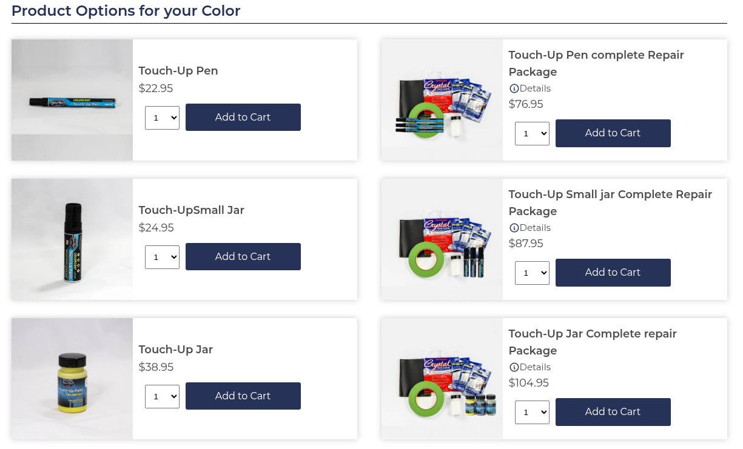Open the quantity dropdown for Touch-Up Pen
The image size is (743, 449).
[x=162, y=118]
